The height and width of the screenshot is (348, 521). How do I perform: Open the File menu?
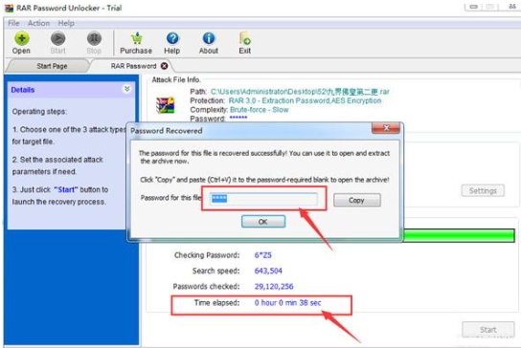(13, 23)
